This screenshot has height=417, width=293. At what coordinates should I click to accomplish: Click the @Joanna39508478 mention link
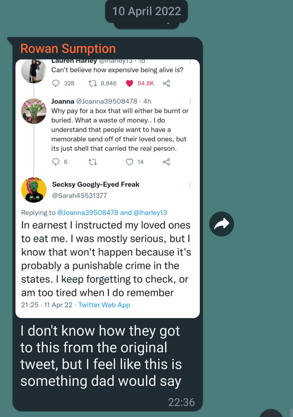tap(88, 213)
